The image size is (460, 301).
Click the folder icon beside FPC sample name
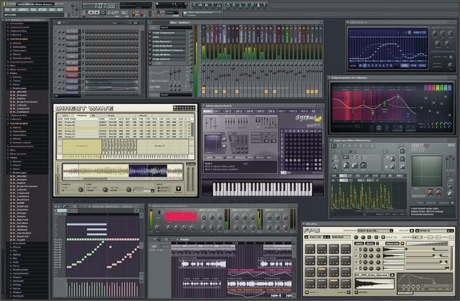[x=392, y=275]
